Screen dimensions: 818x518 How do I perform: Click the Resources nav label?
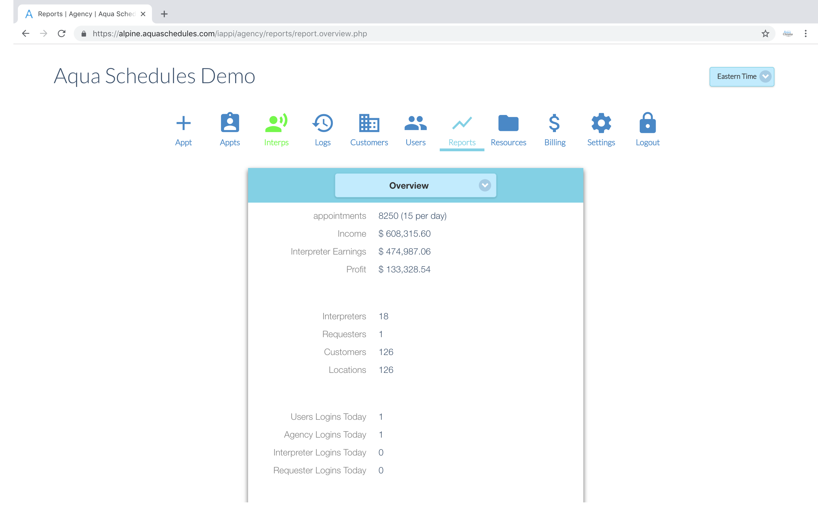tap(508, 142)
